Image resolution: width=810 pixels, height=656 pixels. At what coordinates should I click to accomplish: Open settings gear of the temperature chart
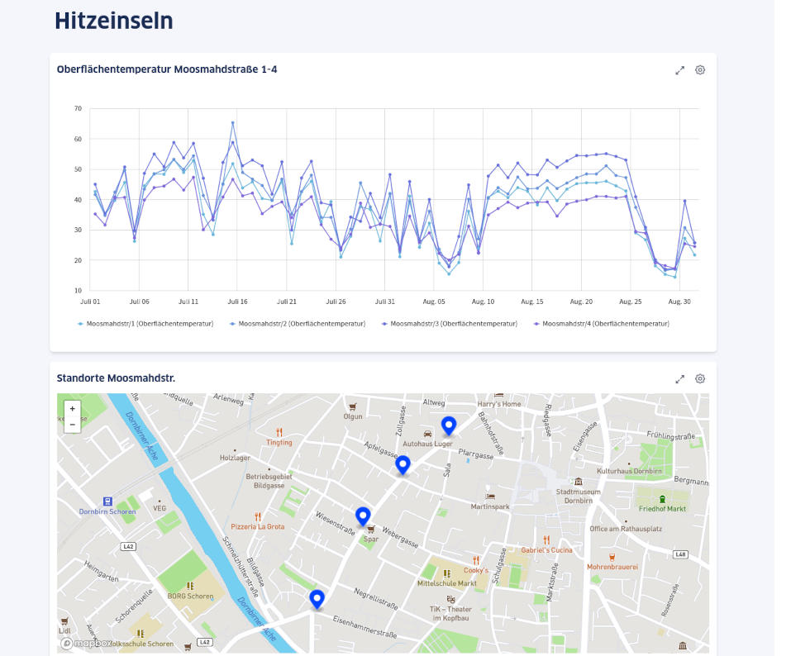pos(700,70)
